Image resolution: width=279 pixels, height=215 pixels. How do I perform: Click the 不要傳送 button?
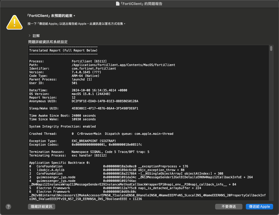229,207
